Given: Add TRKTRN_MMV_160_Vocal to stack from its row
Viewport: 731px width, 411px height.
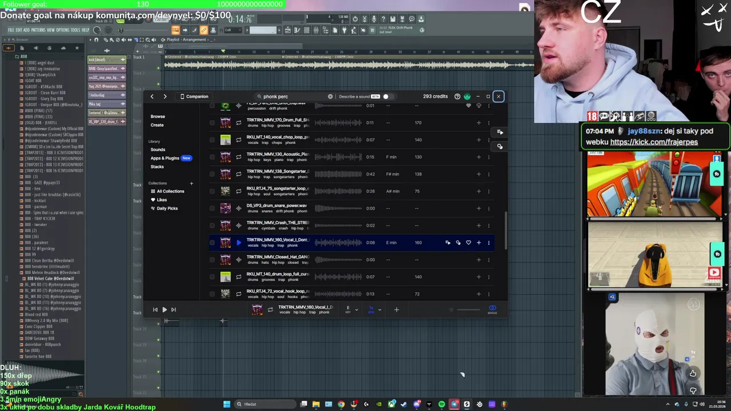Looking at the screenshot, I should pos(448,243).
